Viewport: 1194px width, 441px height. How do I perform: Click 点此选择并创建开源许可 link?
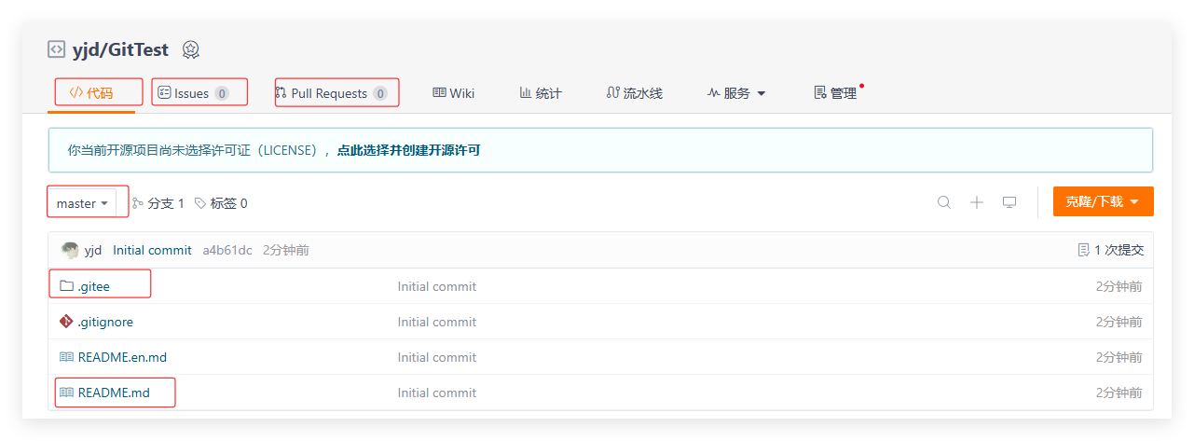(x=408, y=149)
